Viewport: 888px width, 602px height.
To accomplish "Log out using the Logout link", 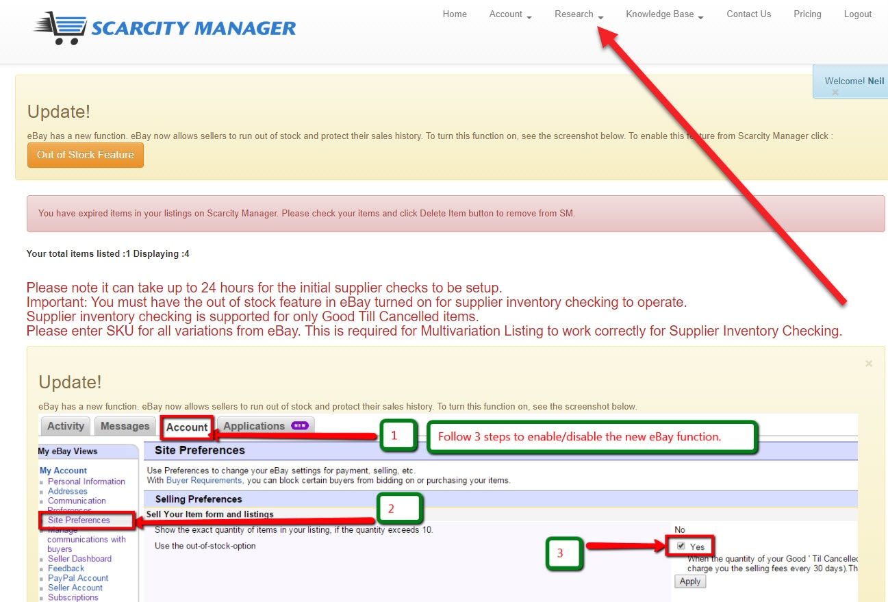I will (x=858, y=14).
